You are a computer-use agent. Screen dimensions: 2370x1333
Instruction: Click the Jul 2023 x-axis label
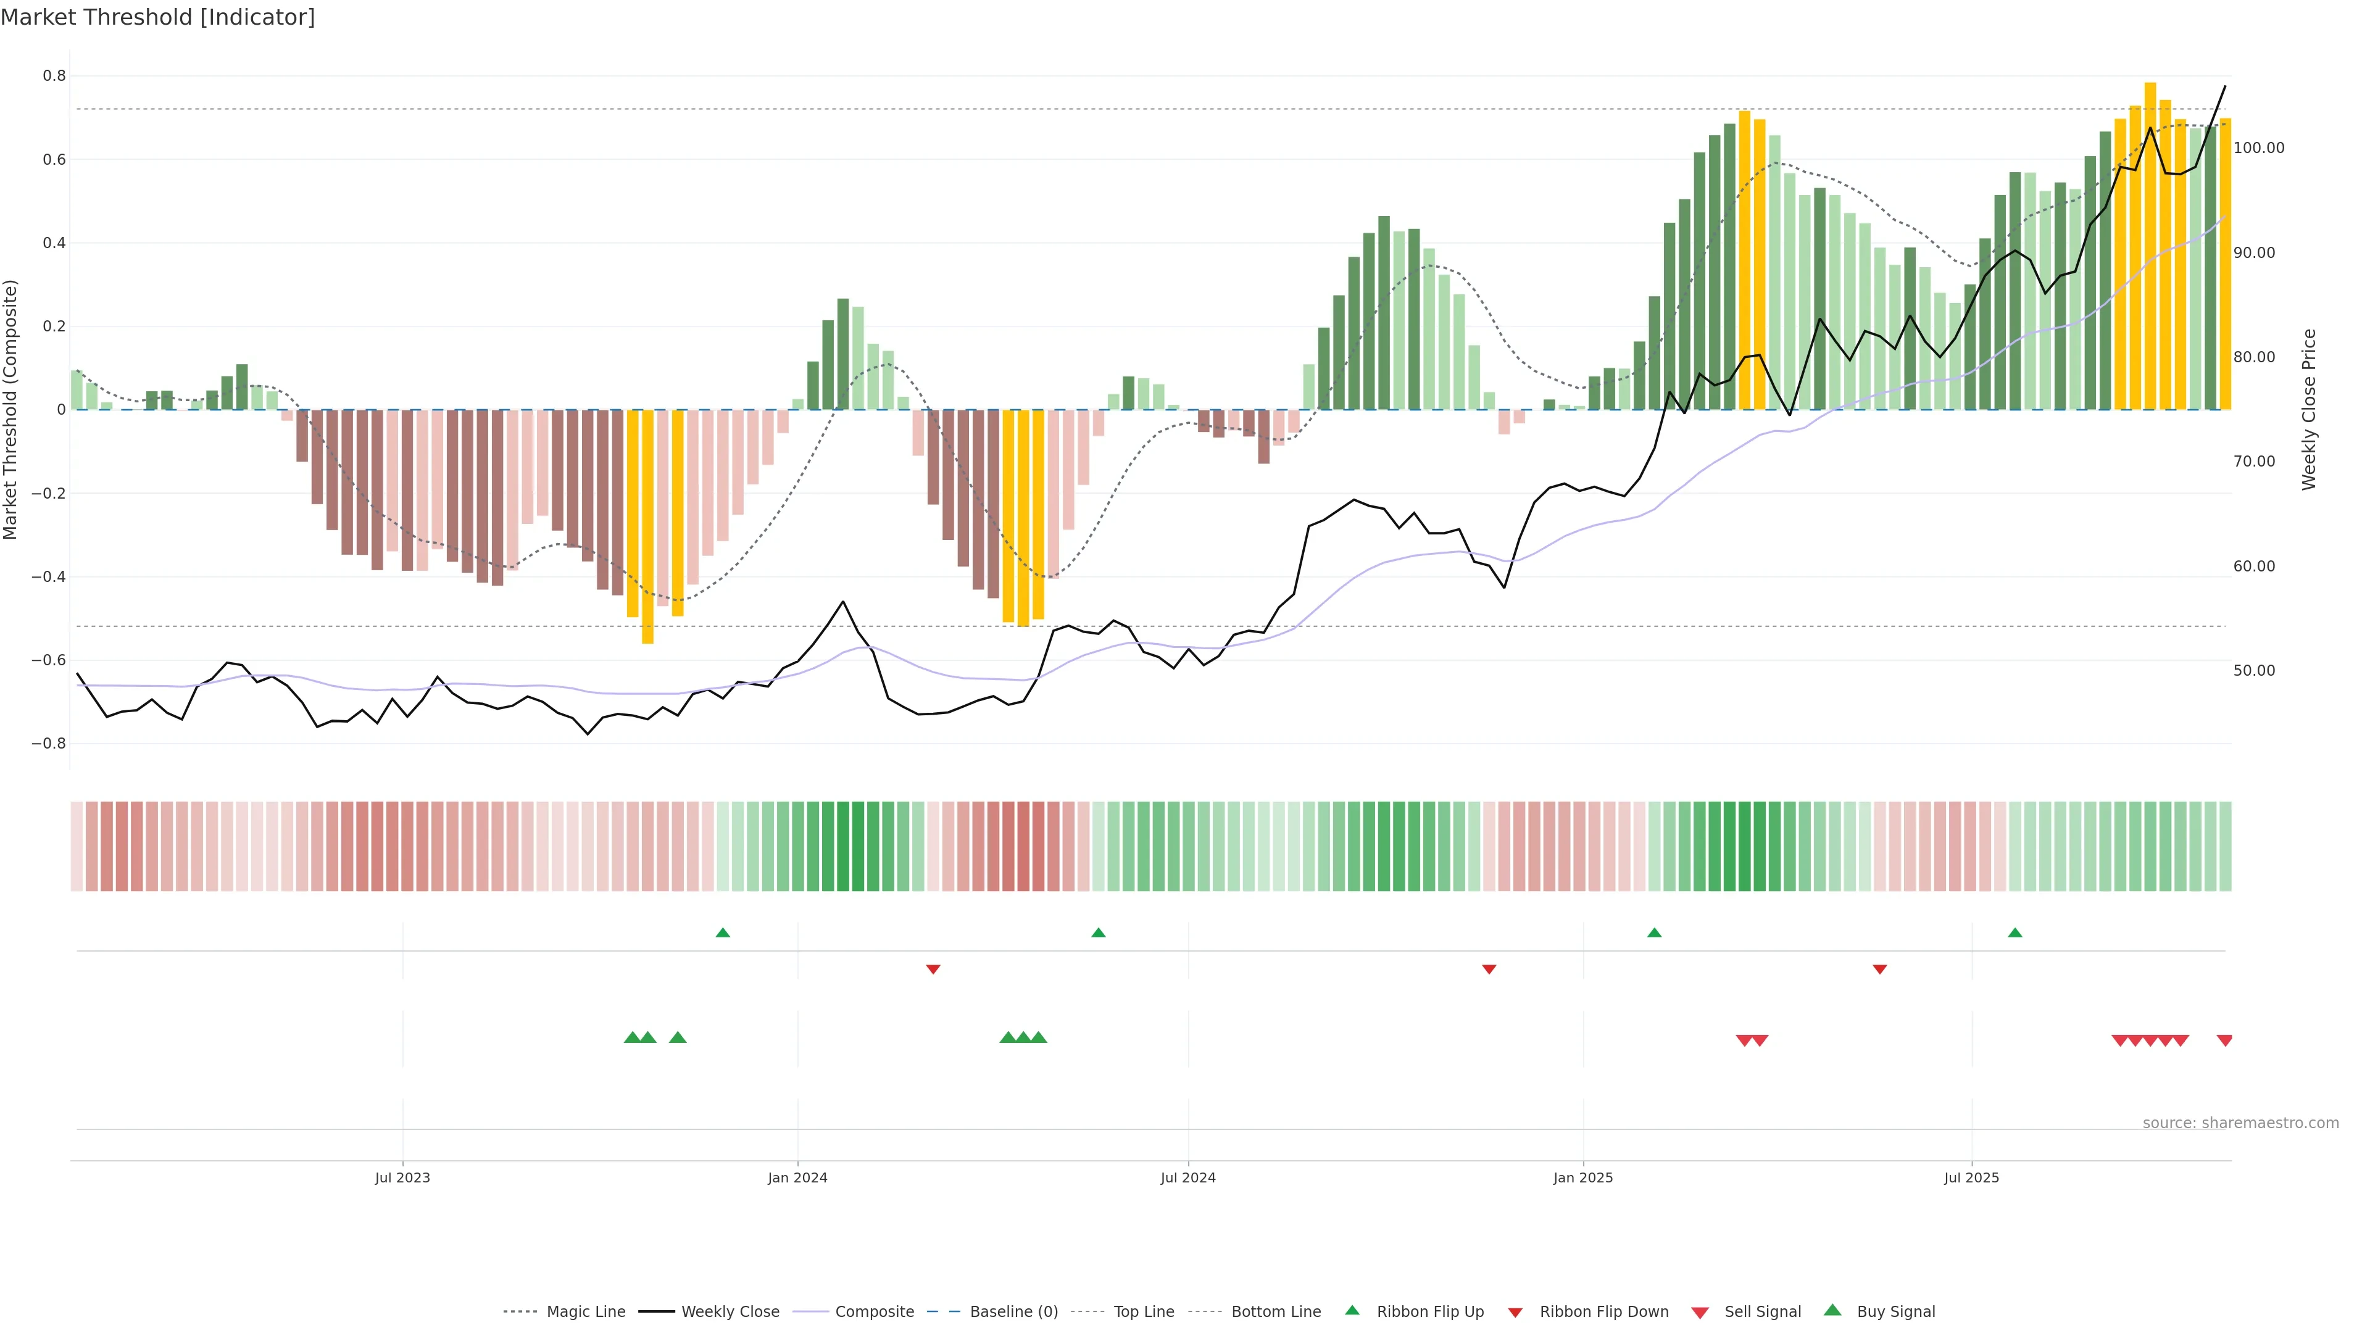[402, 1177]
